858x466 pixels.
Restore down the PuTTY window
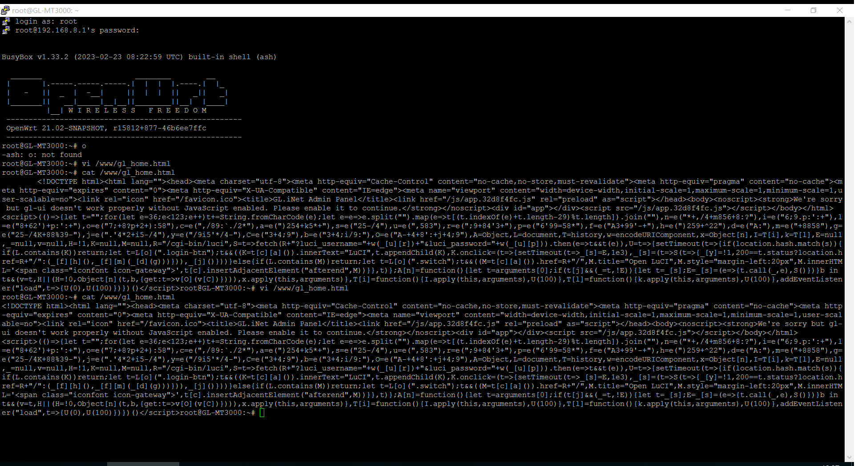coord(814,10)
